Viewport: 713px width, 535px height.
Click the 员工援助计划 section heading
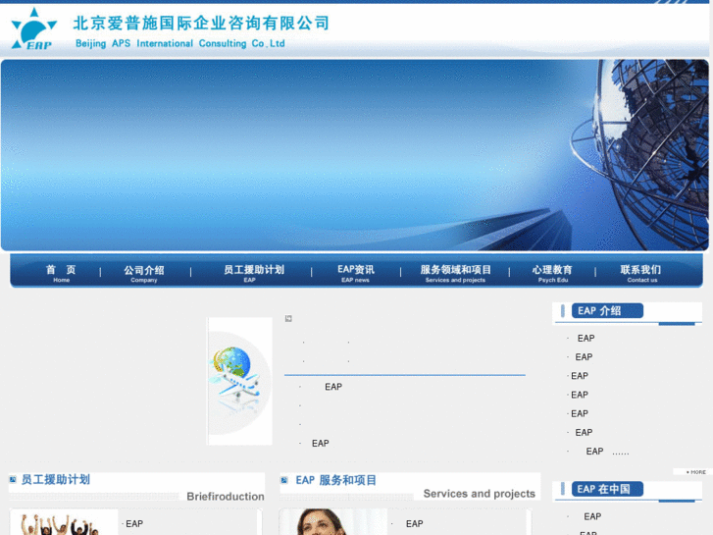pos(56,479)
